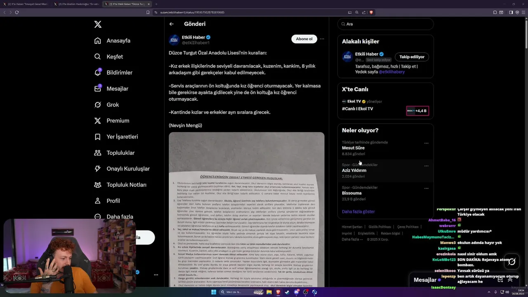This screenshot has width=528, height=297.
Task: Click Abone ol subscribe button
Action: tap(304, 39)
